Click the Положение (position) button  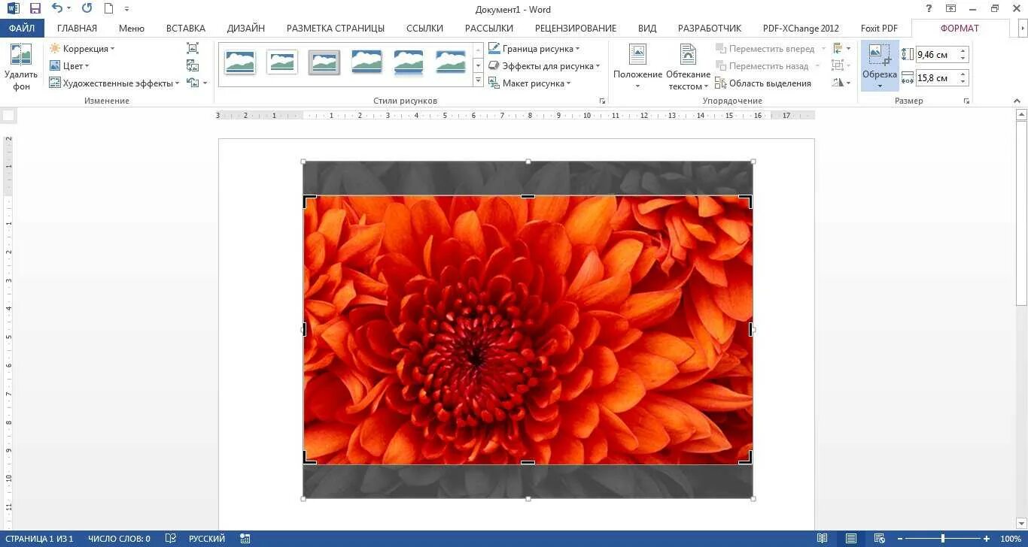pyautogui.click(x=637, y=67)
